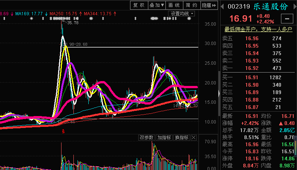Click the 35.78 peak price annotation
This screenshot has height=170, width=297.
click(73, 23)
